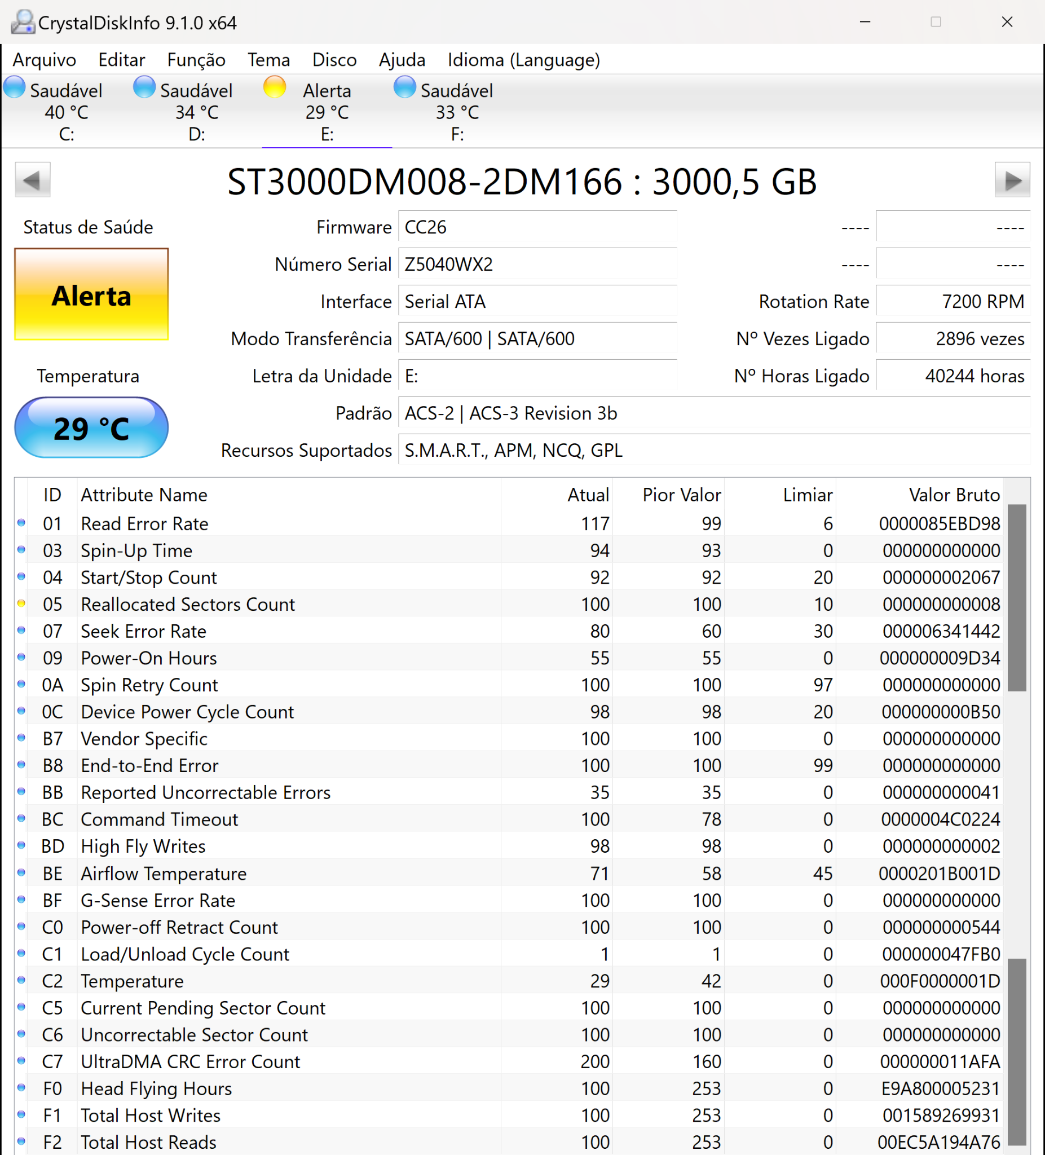Click the CrystalDiskInfo app icon in title bar
This screenshot has width=1045, height=1155.
click(x=23, y=23)
